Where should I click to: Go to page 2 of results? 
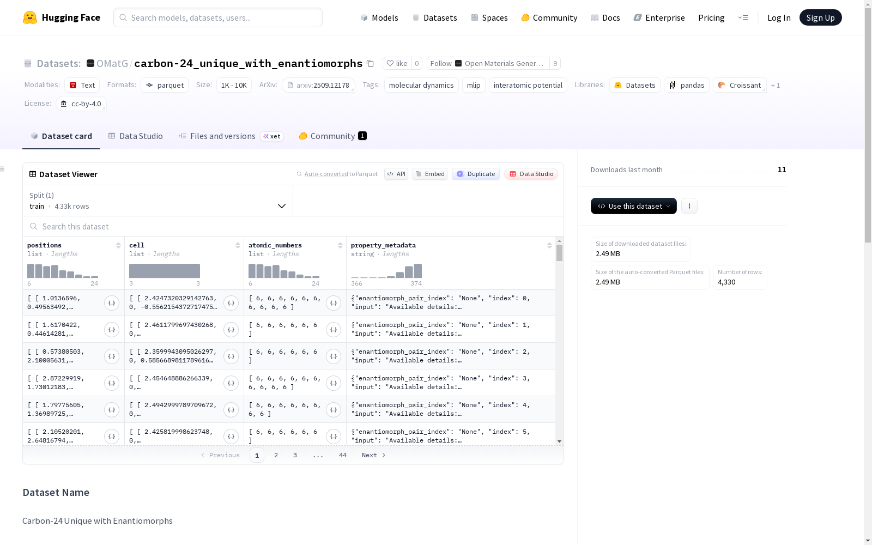click(276, 455)
